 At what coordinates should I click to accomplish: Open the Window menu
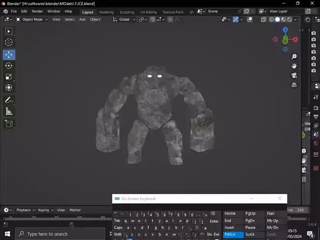pos(54,11)
